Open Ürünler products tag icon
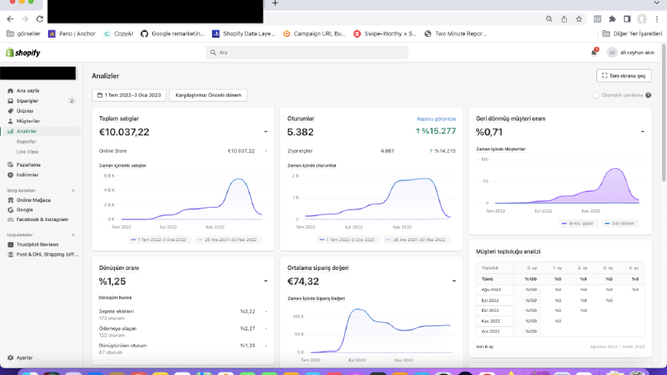 [x=10, y=111]
